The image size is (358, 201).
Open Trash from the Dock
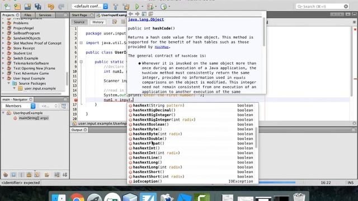pos(299,197)
